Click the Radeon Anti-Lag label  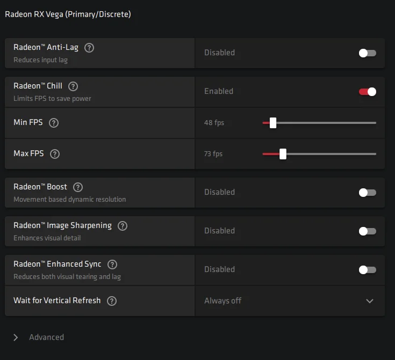click(x=46, y=48)
